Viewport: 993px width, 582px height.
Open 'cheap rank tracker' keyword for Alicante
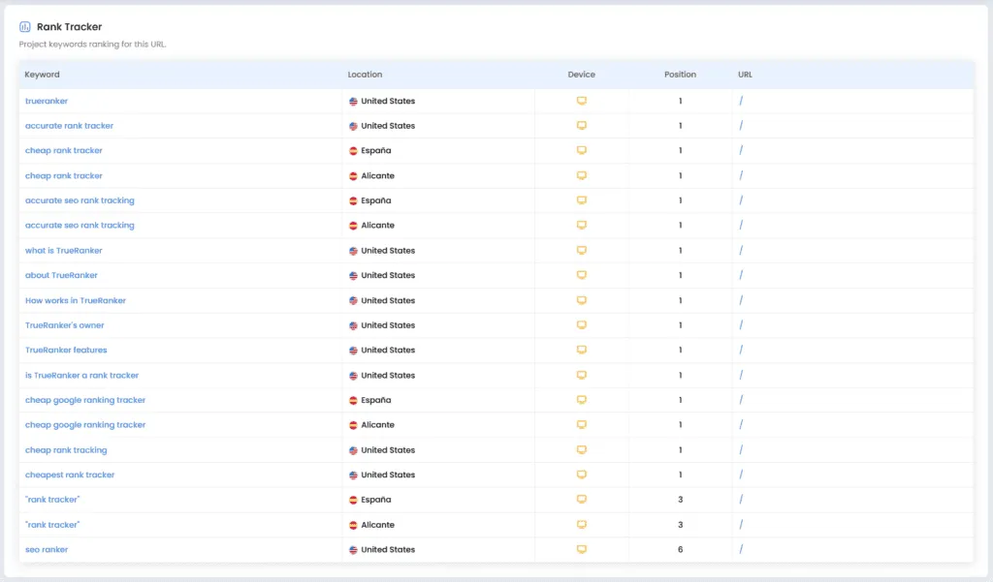pyautogui.click(x=63, y=175)
